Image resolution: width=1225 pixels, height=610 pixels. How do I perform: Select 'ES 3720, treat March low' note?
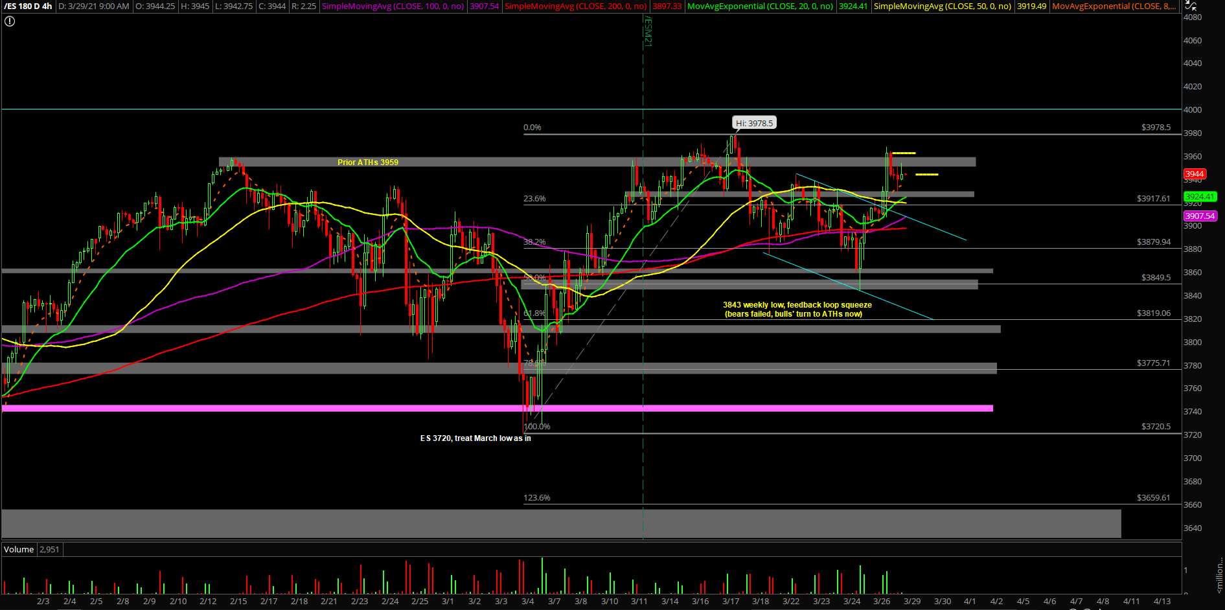(x=475, y=438)
